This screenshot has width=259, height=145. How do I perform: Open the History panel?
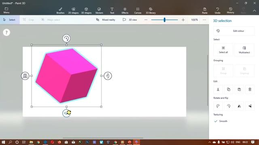[230, 10]
